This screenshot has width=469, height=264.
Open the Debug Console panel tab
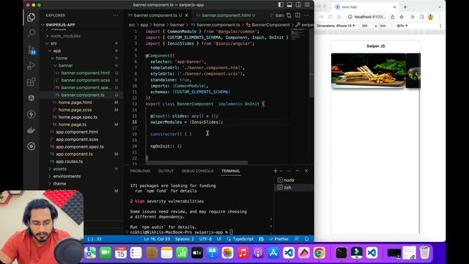coord(197,171)
